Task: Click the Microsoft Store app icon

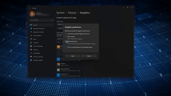Action: [x=58, y=70]
